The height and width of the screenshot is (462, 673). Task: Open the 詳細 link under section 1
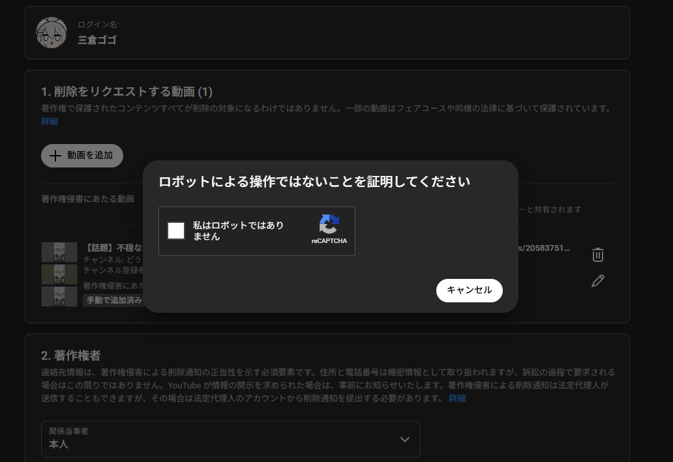(x=50, y=121)
